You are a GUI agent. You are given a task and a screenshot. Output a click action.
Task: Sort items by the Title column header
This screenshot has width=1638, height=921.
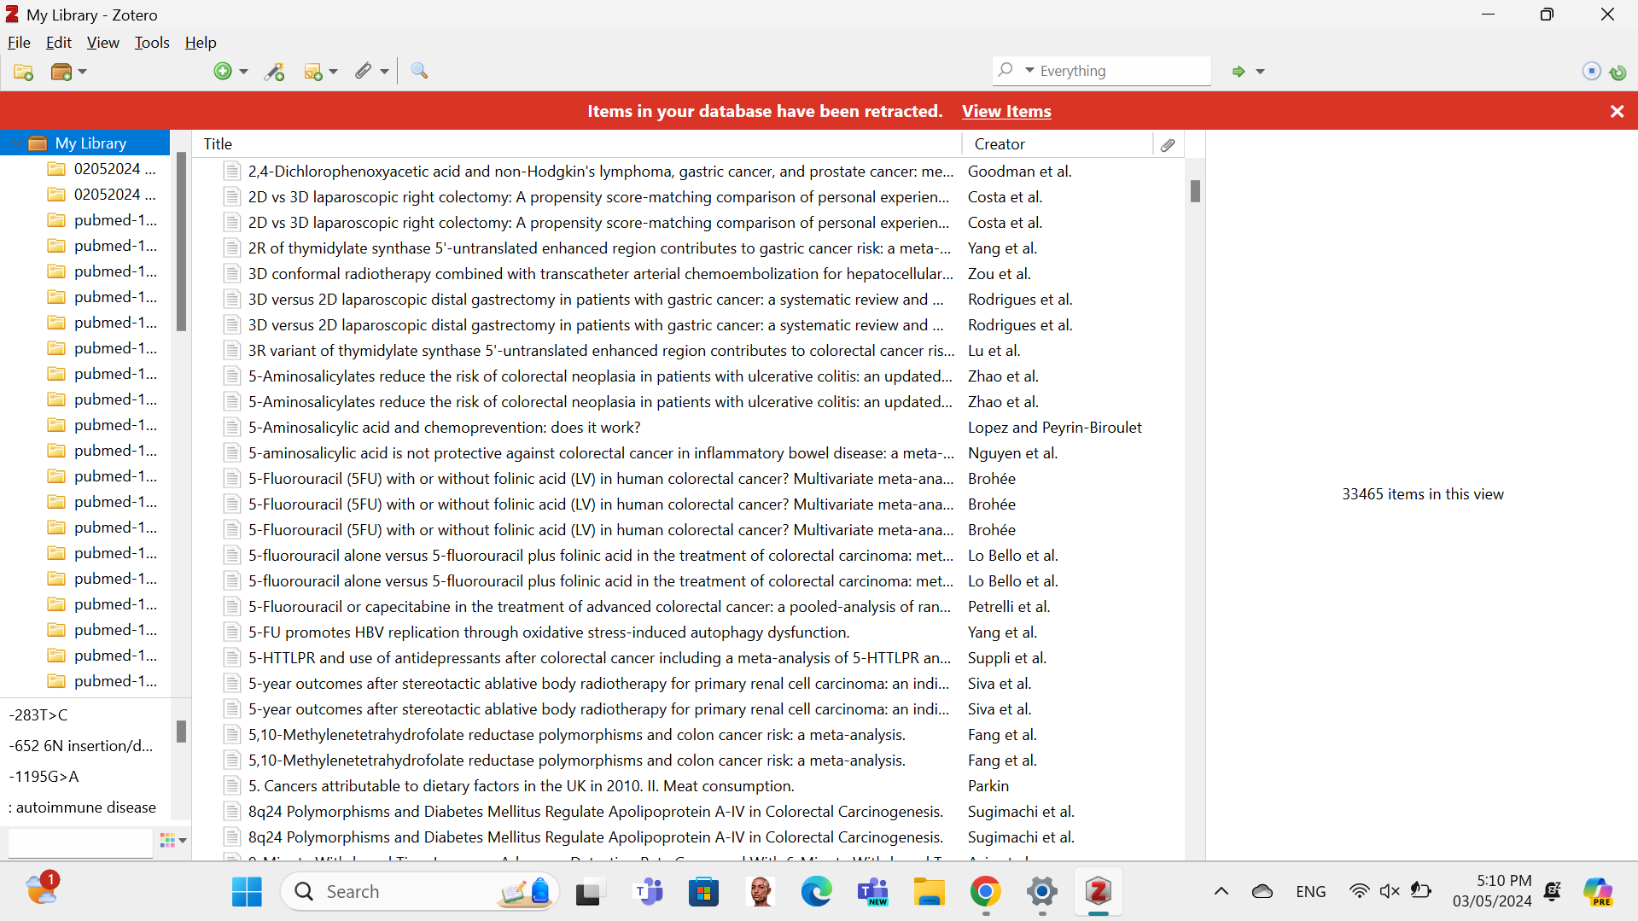578,144
